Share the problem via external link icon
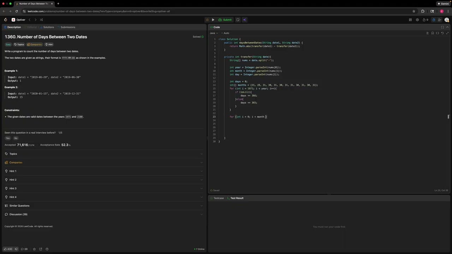 coord(41,249)
